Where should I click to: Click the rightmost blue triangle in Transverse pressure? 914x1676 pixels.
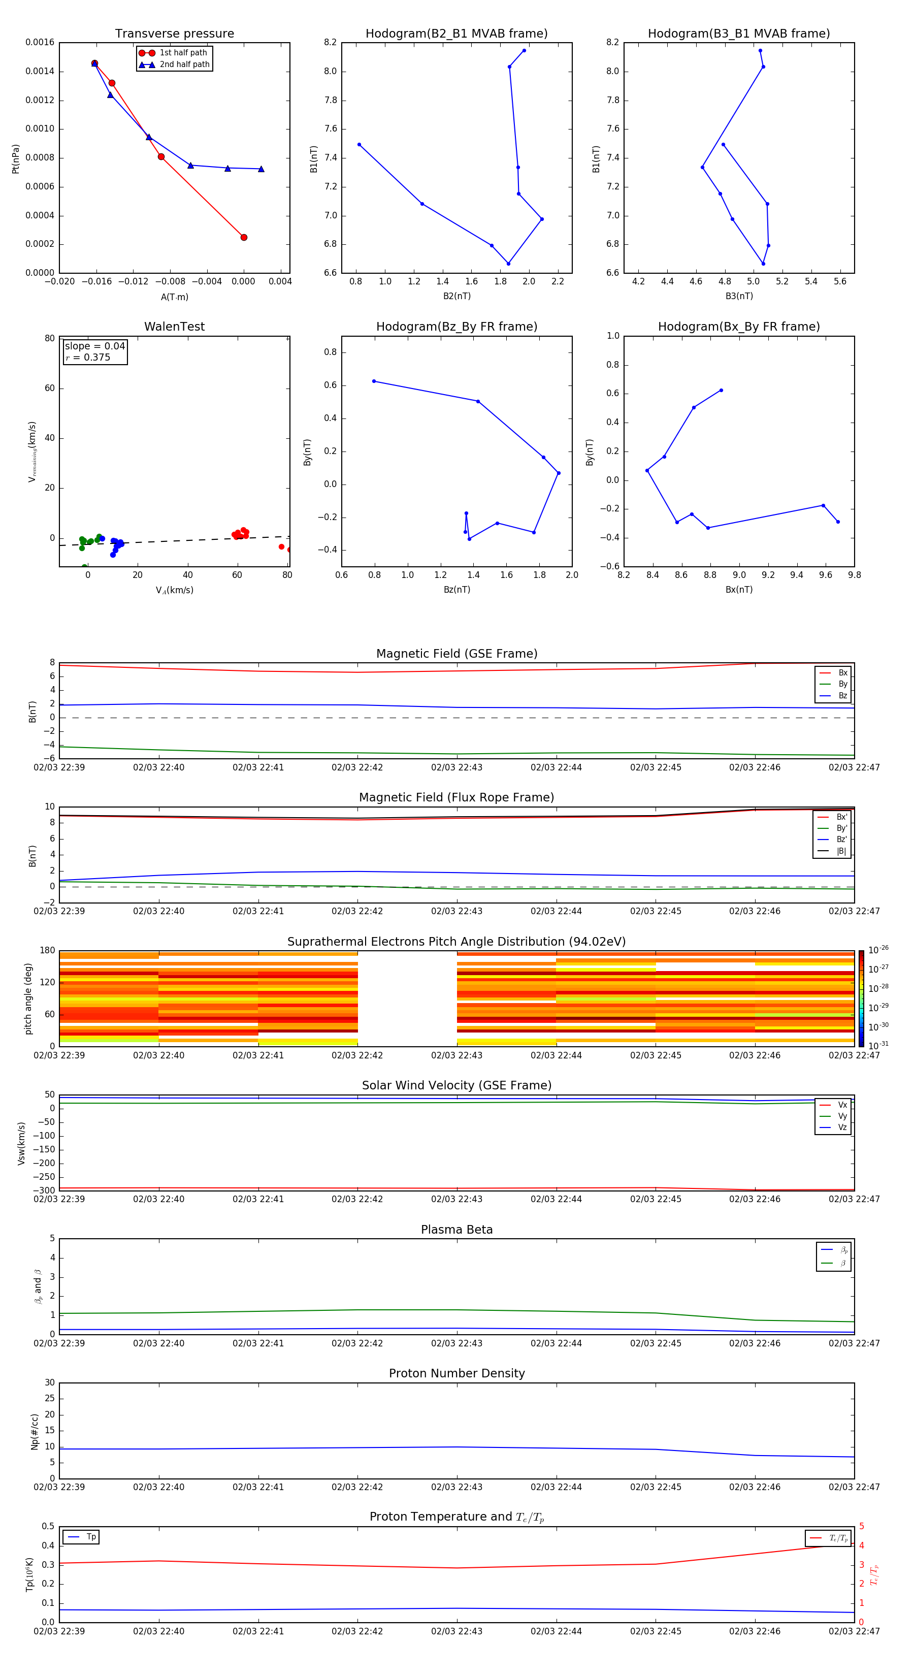pyautogui.click(x=261, y=169)
